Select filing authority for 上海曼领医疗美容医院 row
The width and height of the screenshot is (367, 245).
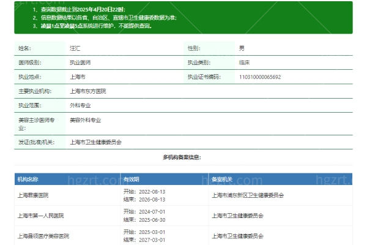point(237,236)
